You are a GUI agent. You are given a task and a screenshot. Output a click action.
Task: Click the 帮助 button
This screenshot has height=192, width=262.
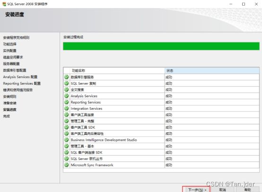click(247, 190)
